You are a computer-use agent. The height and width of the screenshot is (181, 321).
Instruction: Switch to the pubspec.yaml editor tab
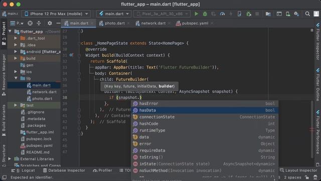[x=195, y=23]
